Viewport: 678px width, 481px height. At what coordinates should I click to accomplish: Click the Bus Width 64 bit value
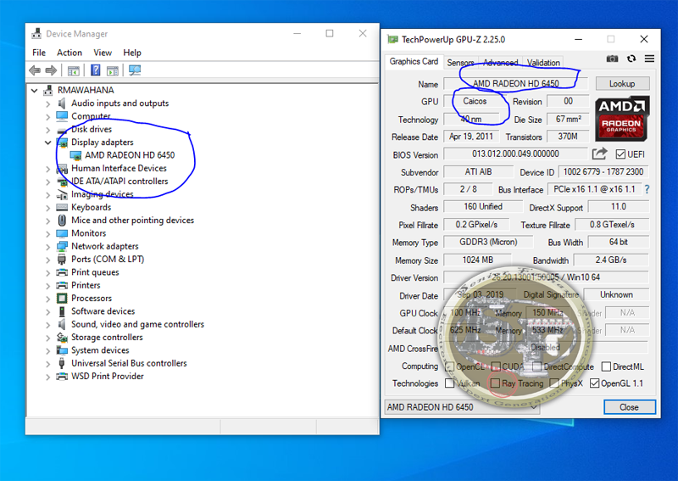pos(619,242)
